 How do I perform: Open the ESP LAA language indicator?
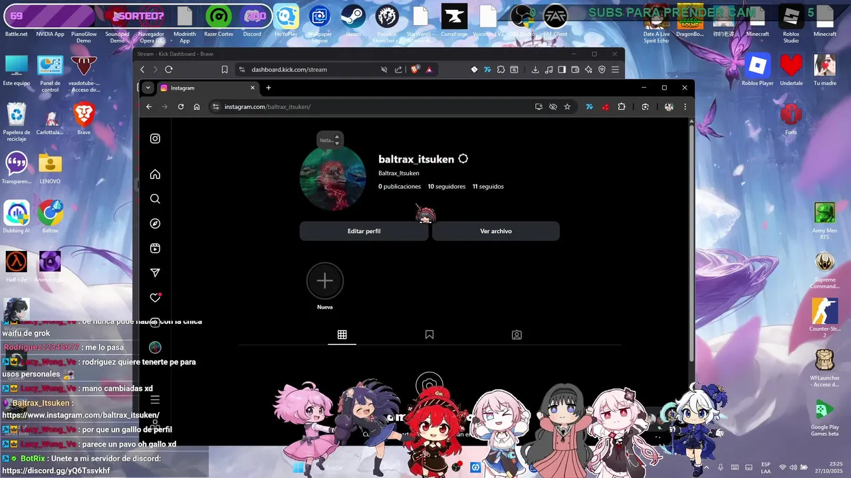(766, 467)
